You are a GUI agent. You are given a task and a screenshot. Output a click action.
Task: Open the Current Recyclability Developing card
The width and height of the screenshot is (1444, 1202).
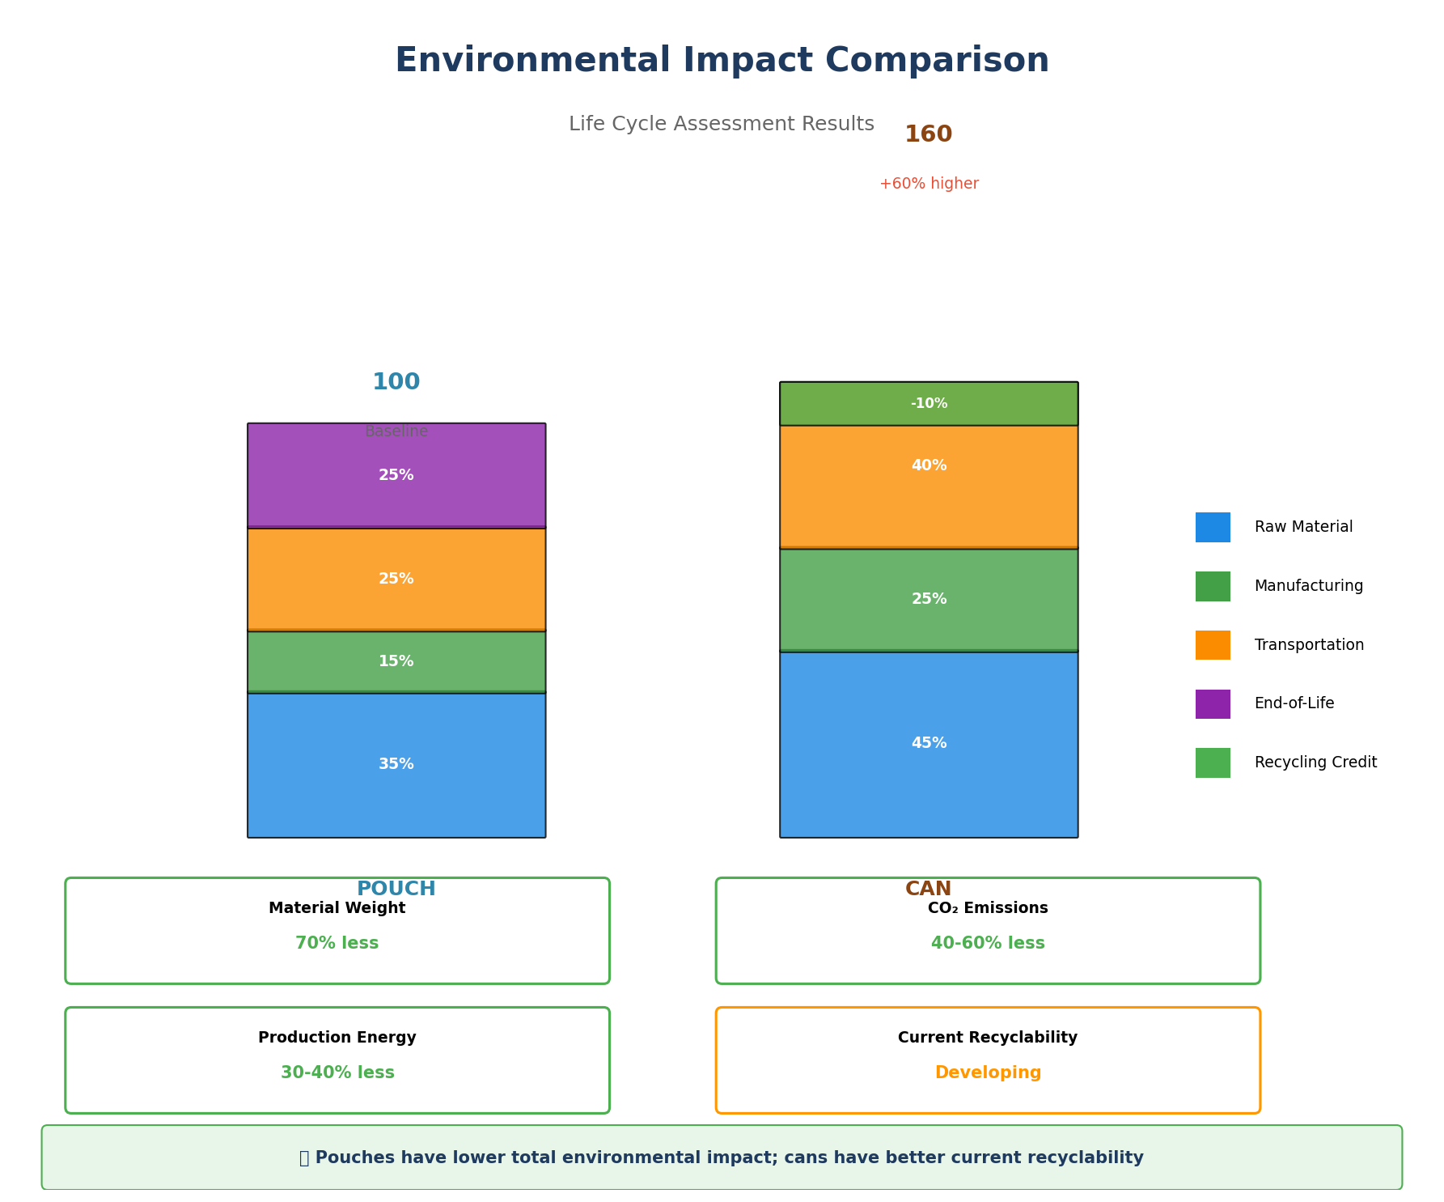click(988, 1060)
